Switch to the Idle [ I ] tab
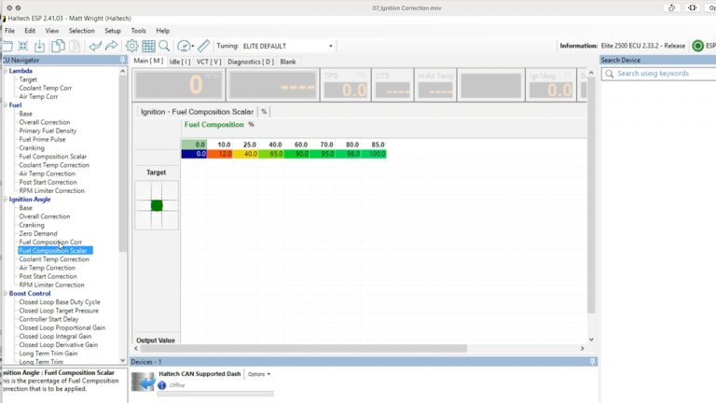716x403 pixels. pyautogui.click(x=180, y=62)
